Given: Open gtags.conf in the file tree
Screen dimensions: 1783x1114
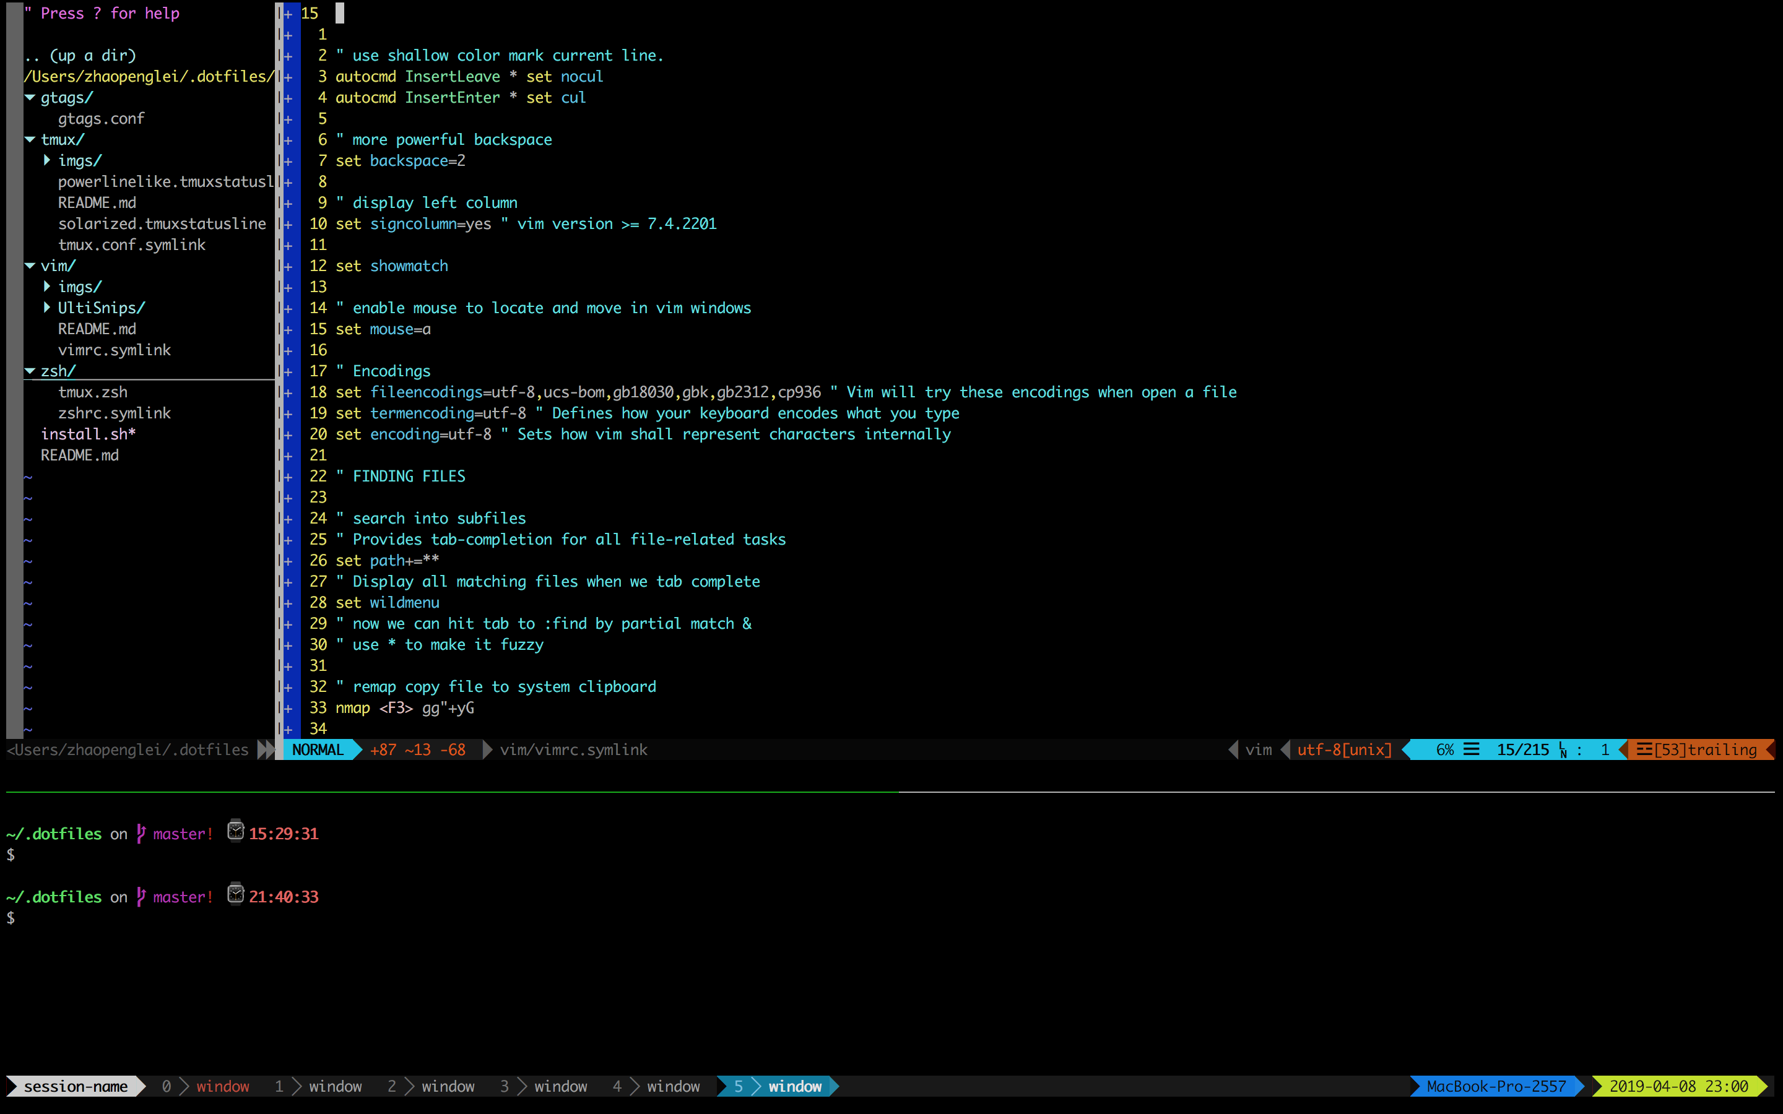Looking at the screenshot, I should coord(101,119).
